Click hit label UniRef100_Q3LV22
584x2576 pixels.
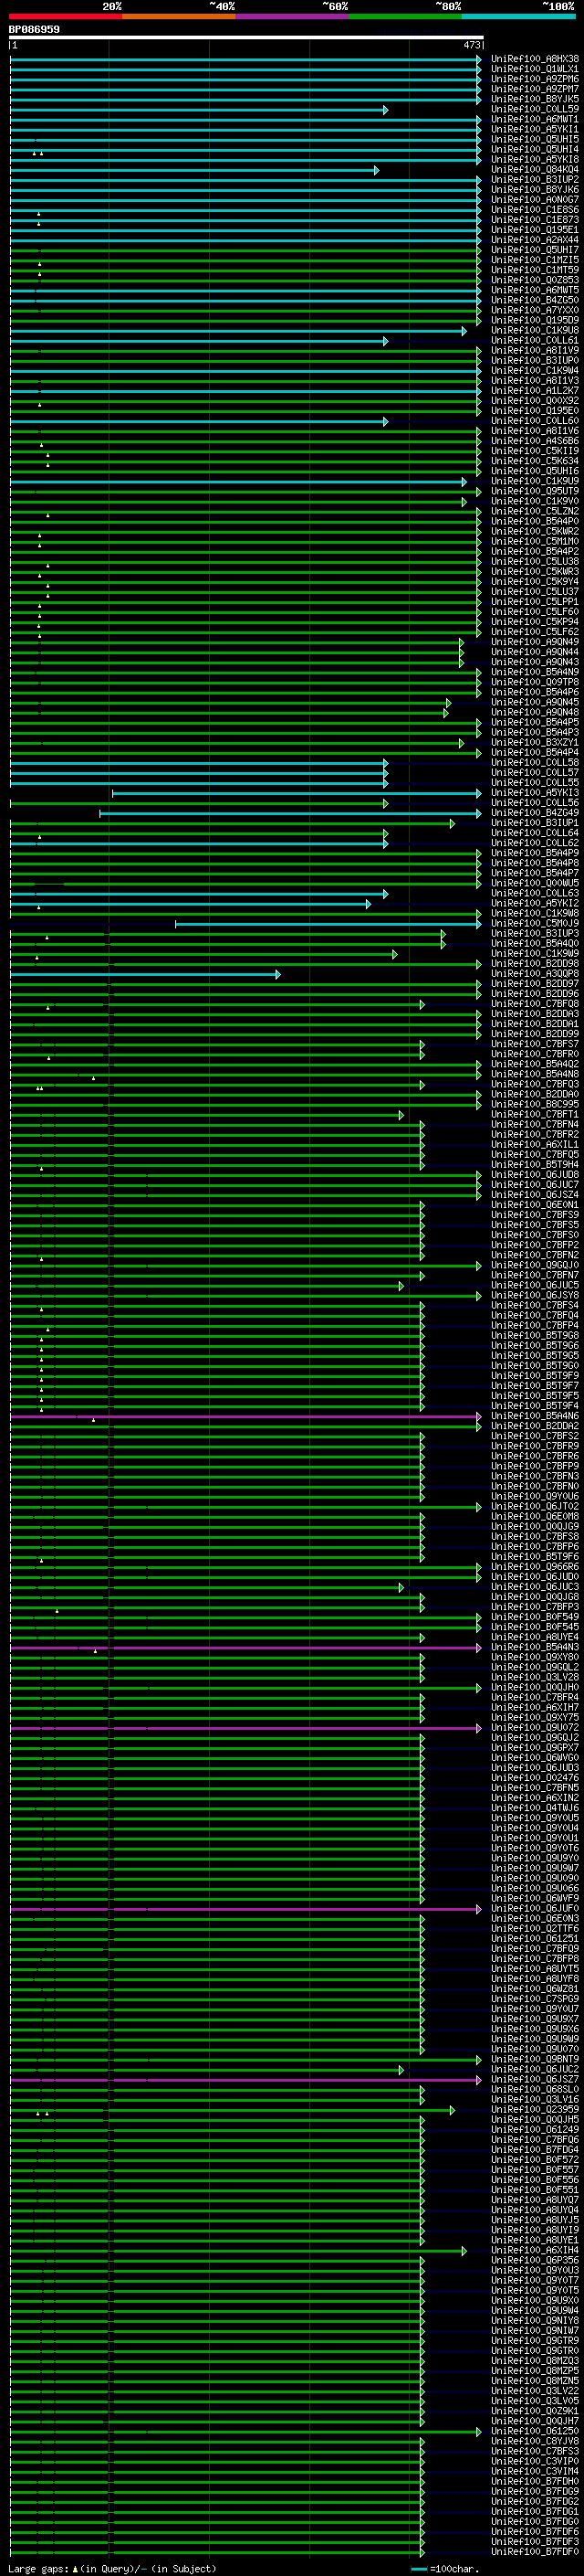(x=535, y=2392)
